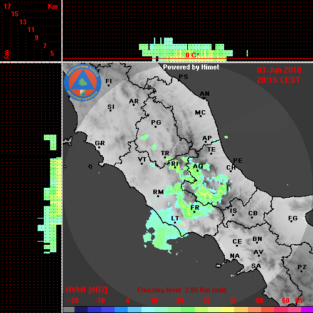Click the CE city label on map
Image resolution: width=313 pixels, height=313 pixels.
click(237, 242)
